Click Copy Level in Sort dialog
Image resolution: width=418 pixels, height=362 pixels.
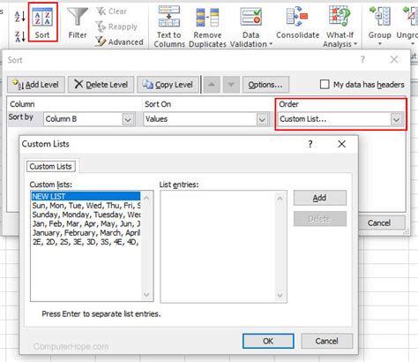(168, 85)
